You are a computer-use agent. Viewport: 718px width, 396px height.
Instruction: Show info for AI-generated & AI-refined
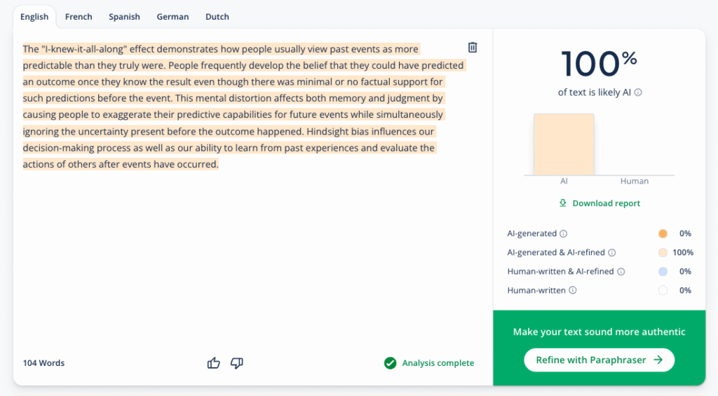(612, 253)
